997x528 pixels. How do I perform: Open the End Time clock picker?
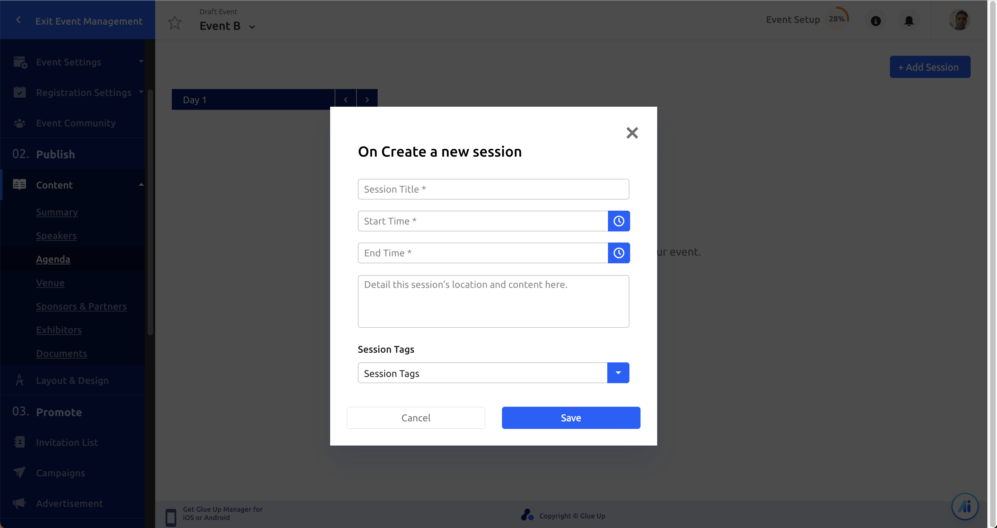tap(618, 253)
